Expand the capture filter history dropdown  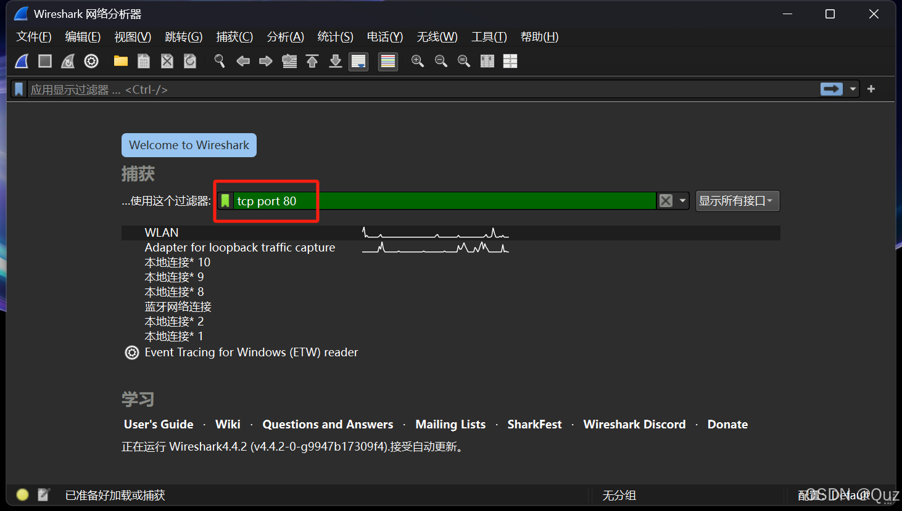pyautogui.click(x=682, y=201)
